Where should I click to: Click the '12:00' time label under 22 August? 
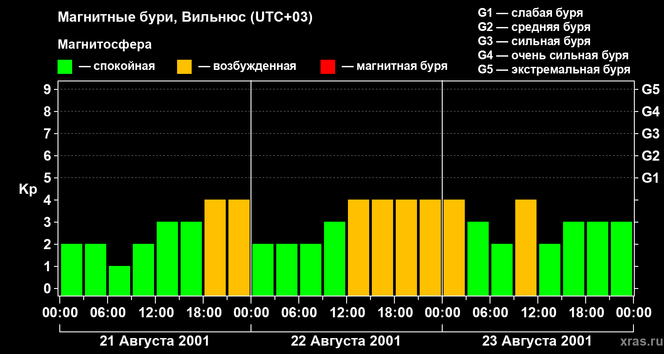(347, 313)
